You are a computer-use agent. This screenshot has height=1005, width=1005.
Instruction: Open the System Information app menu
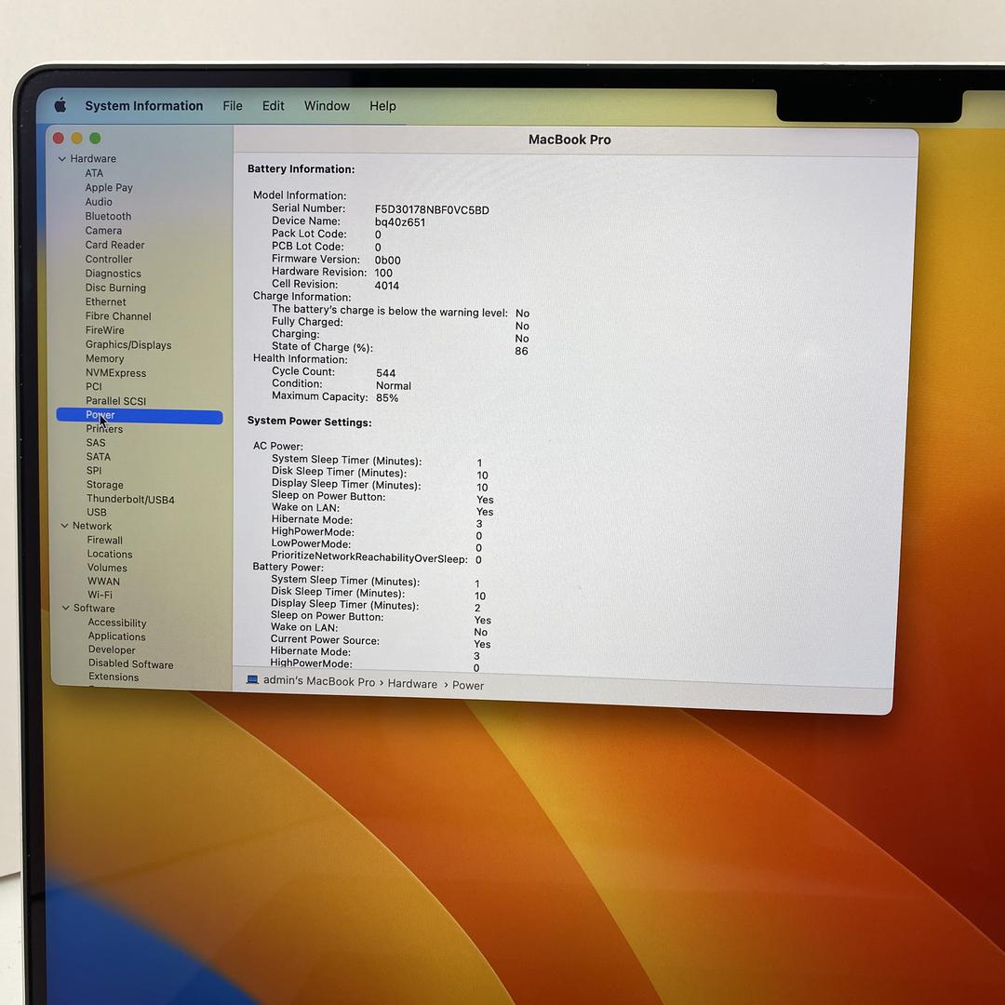pyautogui.click(x=144, y=106)
